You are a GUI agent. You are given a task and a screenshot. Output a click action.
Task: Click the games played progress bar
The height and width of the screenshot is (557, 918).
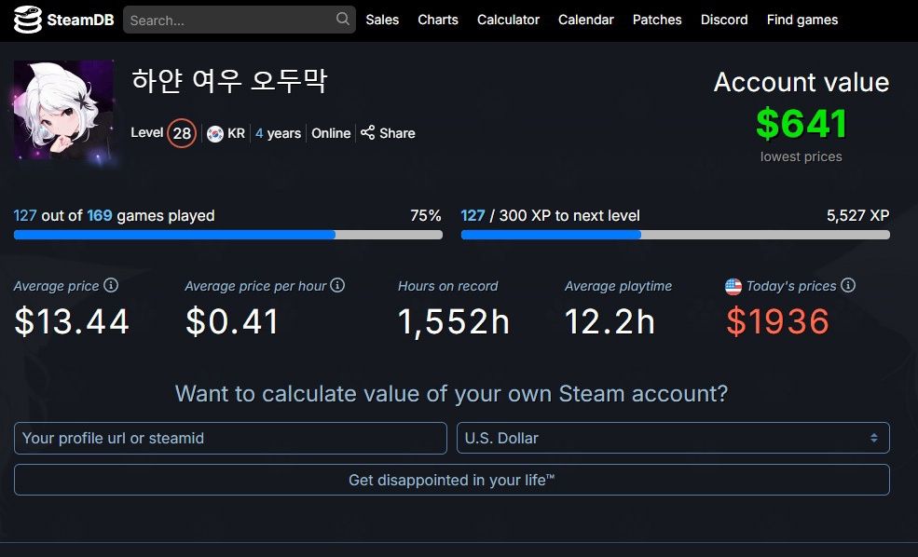tap(227, 235)
